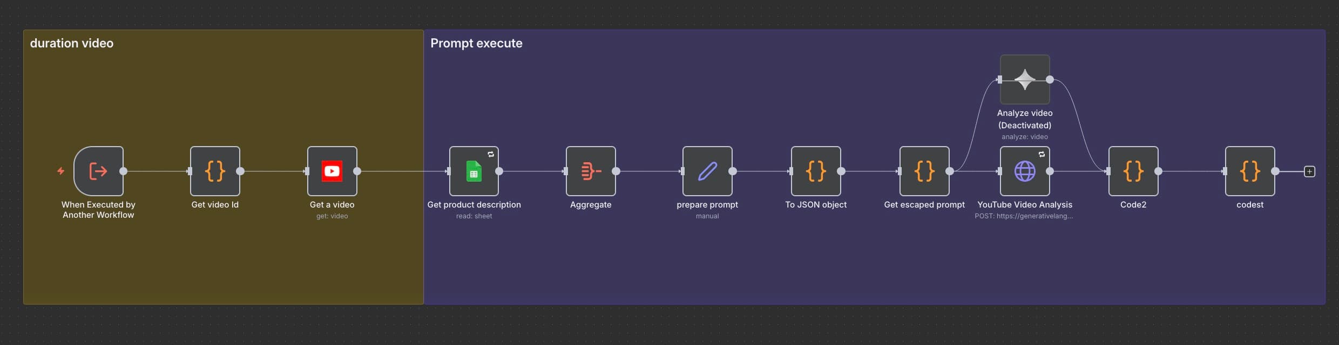Click the Code2 node
The image size is (1339, 345).
tap(1133, 171)
